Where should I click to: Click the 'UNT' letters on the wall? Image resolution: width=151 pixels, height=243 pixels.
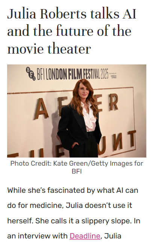click(x=117, y=142)
